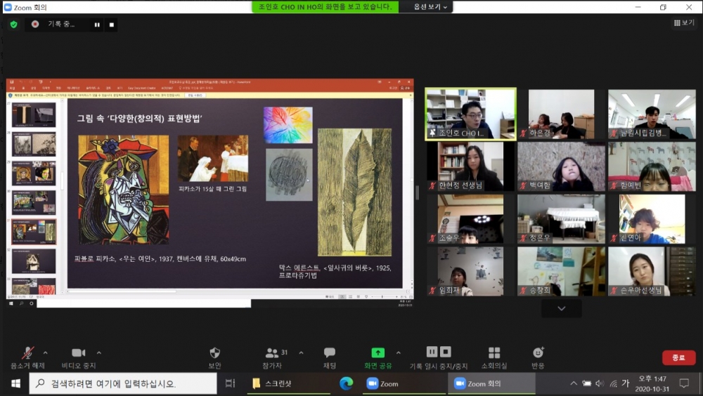Change gallery layout with 보기 button
The width and height of the screenshot is (703, 396).
coord(684,22)
